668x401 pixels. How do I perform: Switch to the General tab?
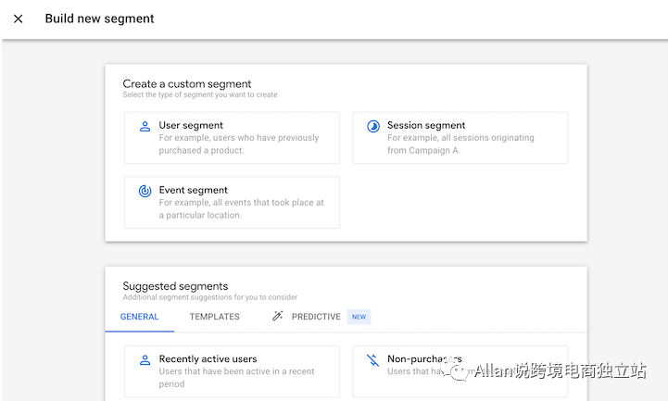click(x=139, y=317)
